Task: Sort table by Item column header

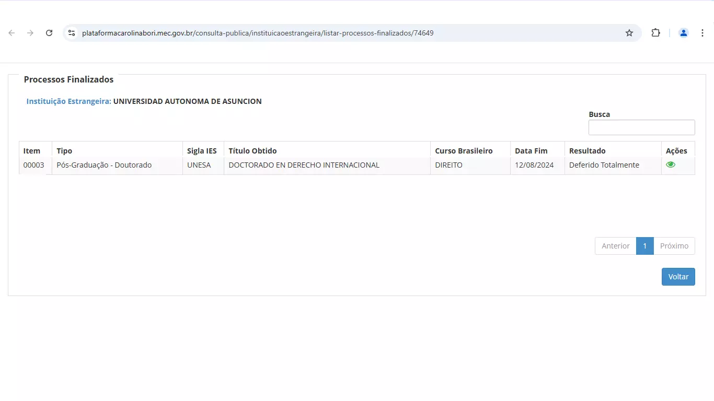Action: 36,150
